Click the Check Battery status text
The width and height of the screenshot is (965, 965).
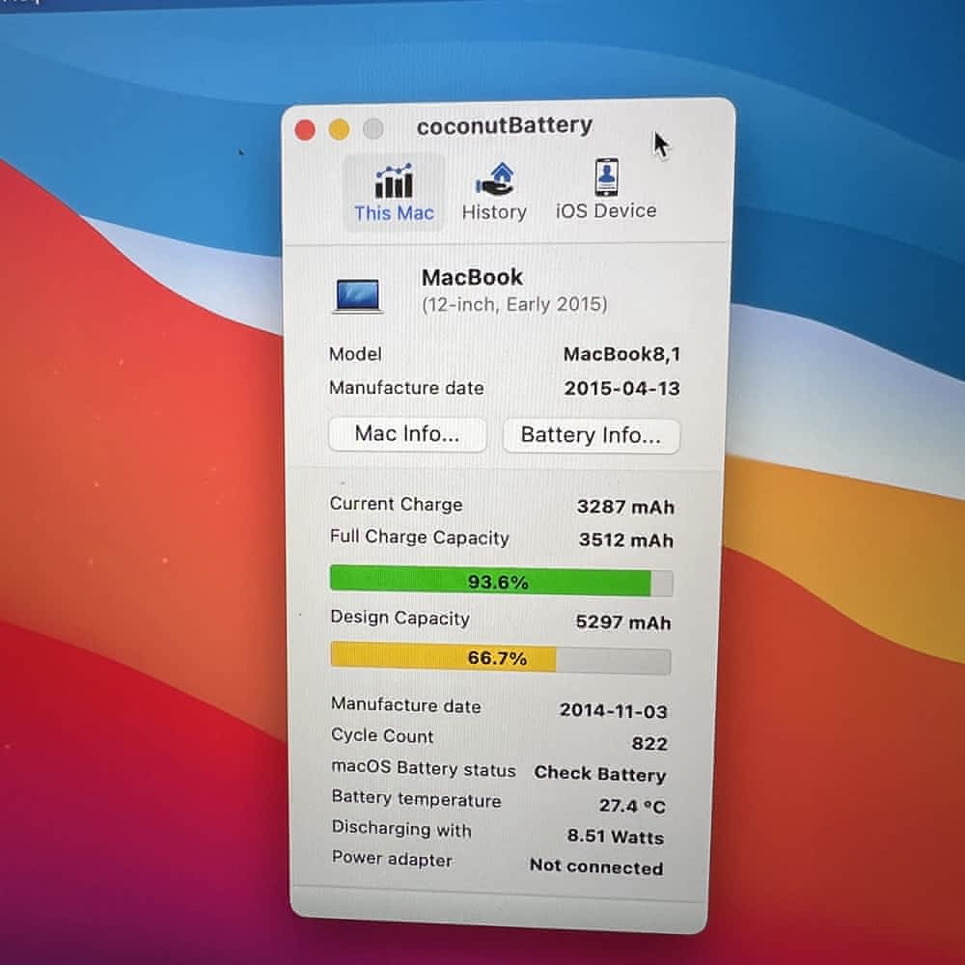(x=600, y=774)
